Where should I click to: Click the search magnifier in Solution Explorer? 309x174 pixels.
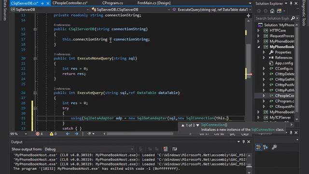click(x=293, y=18)
